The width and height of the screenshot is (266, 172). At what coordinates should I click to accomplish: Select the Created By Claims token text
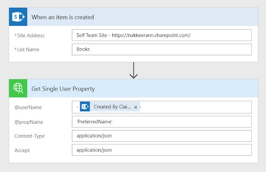(112, 107)
